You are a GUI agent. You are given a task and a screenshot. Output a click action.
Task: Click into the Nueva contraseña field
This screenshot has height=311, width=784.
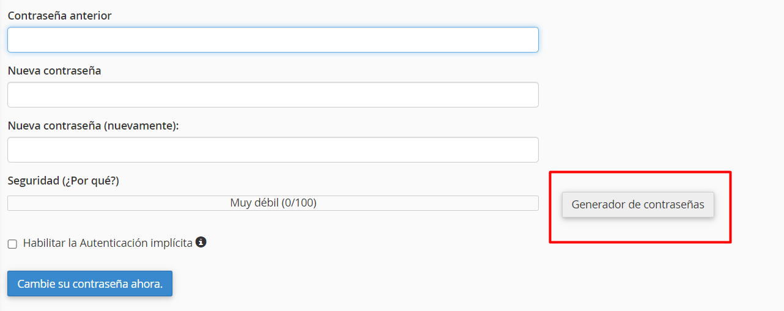tap(273, 95)
